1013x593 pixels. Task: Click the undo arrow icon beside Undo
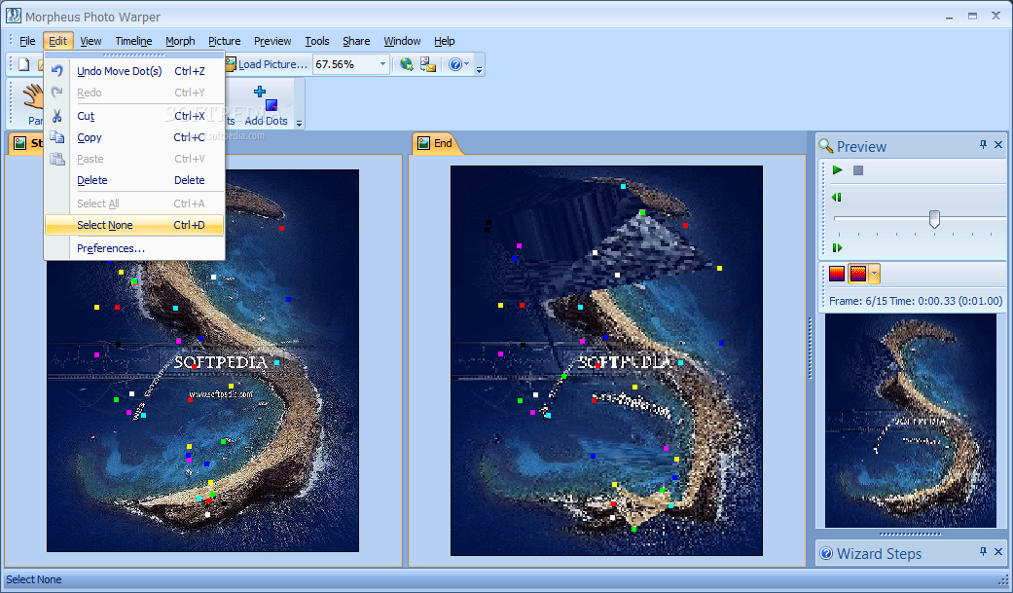click(56, 71)
